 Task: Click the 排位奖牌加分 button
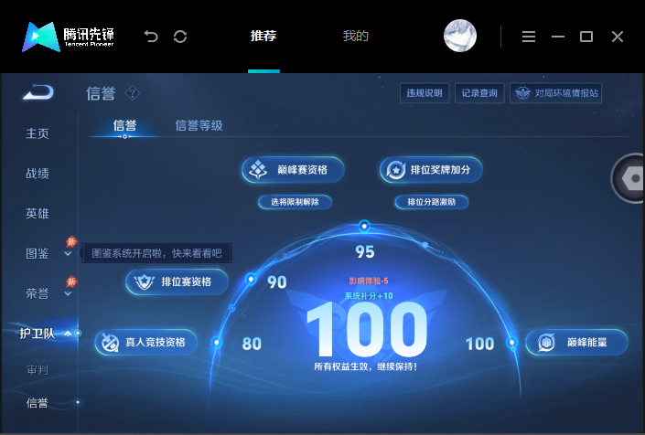click(x=431, y=170)
